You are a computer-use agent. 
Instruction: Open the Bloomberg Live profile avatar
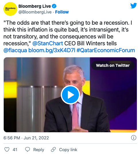(10, 9)
